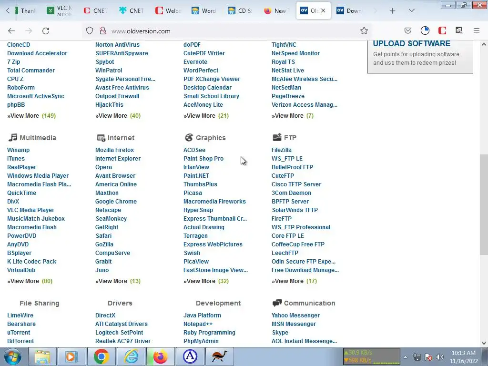View more utilities (149)
This screenshot has width=488, height=366.
31,116
